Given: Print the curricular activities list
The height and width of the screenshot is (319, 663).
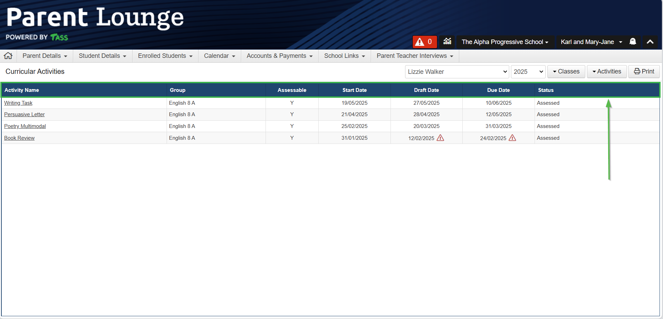Looking at the screenshot, I should [x=644, y=71].
